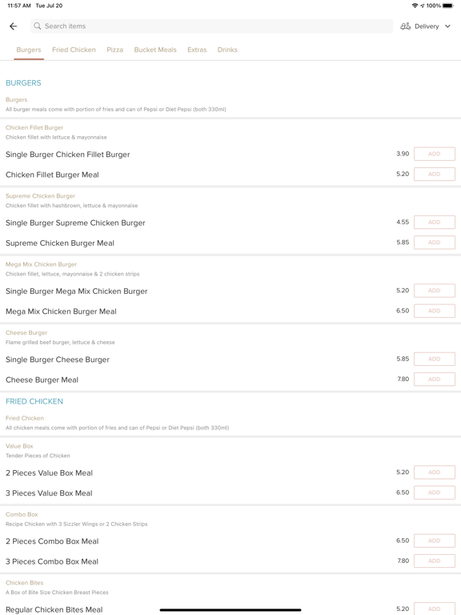Click the search magnifier icon
Screen dimensions: 461x615
38,26
